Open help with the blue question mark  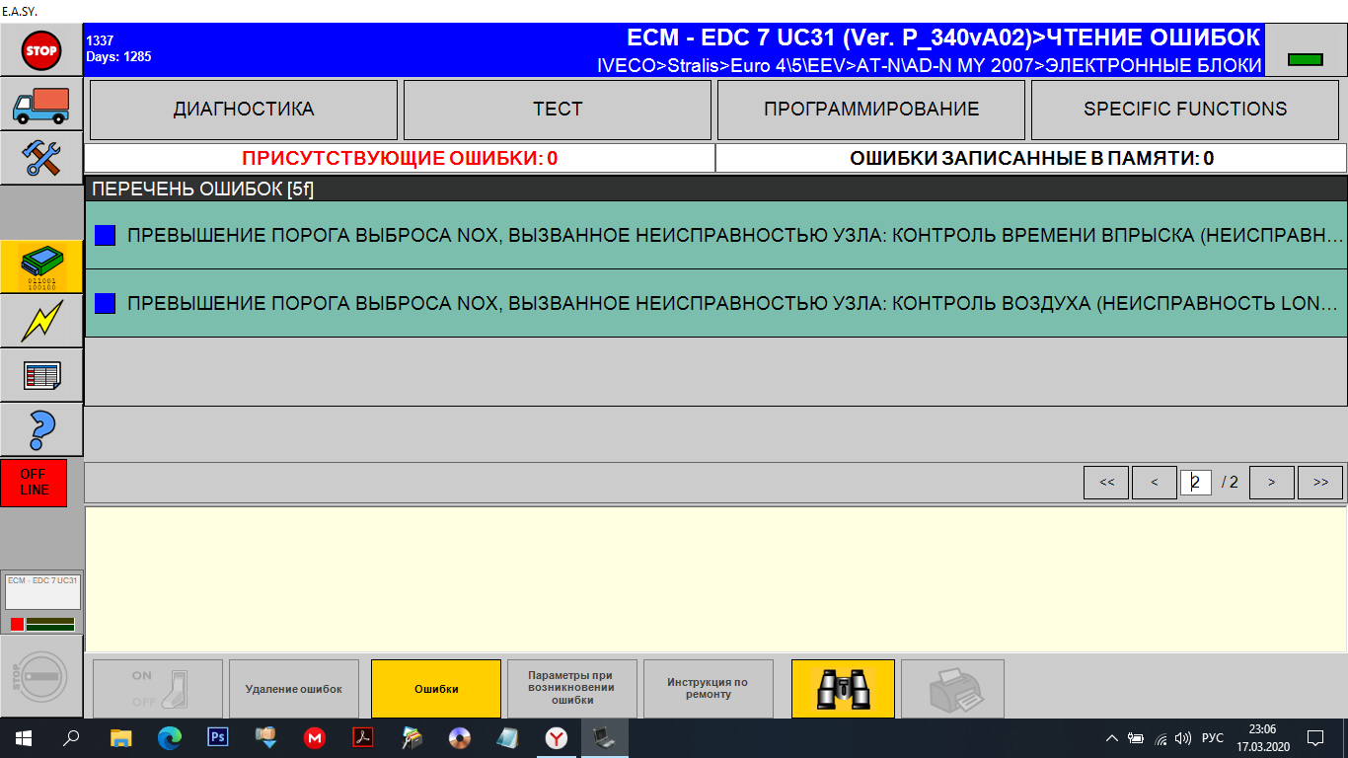click(x=41, y=429)
